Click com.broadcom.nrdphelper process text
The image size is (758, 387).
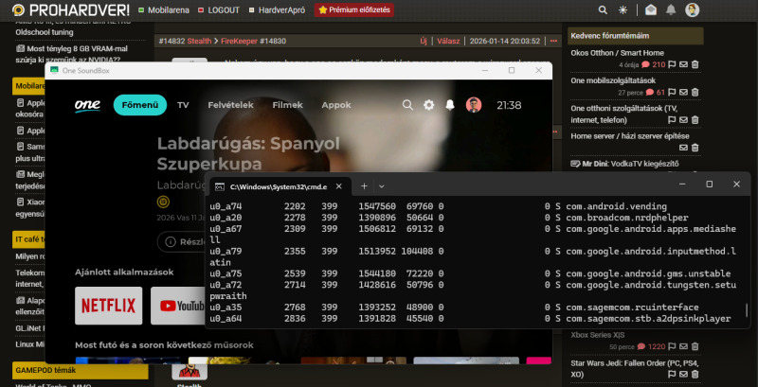(627, 218)
